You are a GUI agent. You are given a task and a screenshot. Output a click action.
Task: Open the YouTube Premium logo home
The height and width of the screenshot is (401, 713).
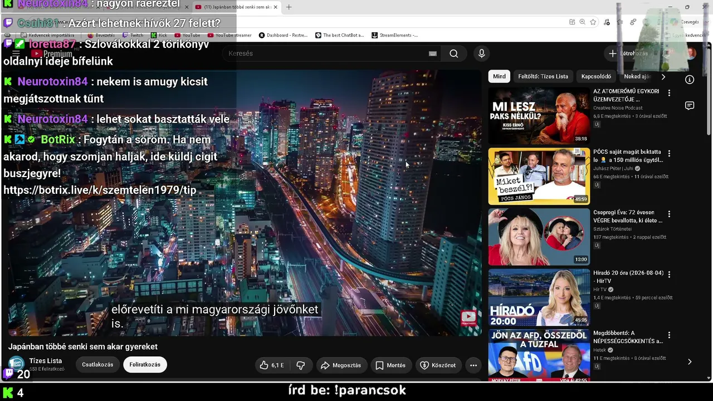(x=52, y=54)
